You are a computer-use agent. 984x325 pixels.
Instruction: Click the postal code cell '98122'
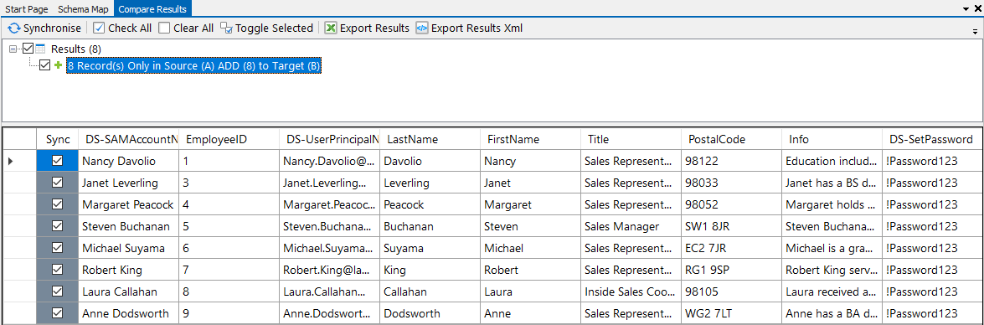point(731,162)
